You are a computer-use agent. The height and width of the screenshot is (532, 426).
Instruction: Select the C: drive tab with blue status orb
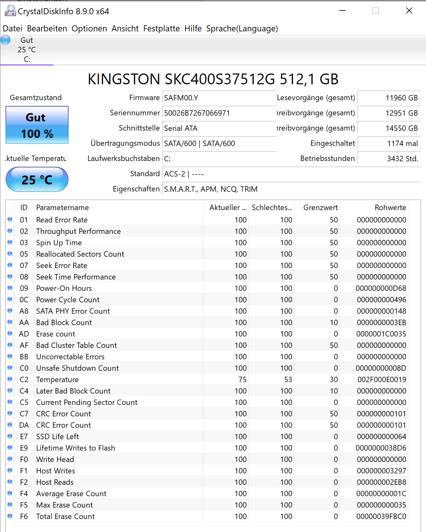click(27, 49)
